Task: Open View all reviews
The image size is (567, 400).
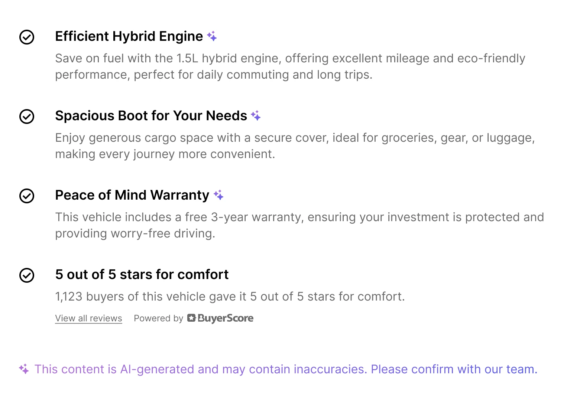Action: coord(88,318)
